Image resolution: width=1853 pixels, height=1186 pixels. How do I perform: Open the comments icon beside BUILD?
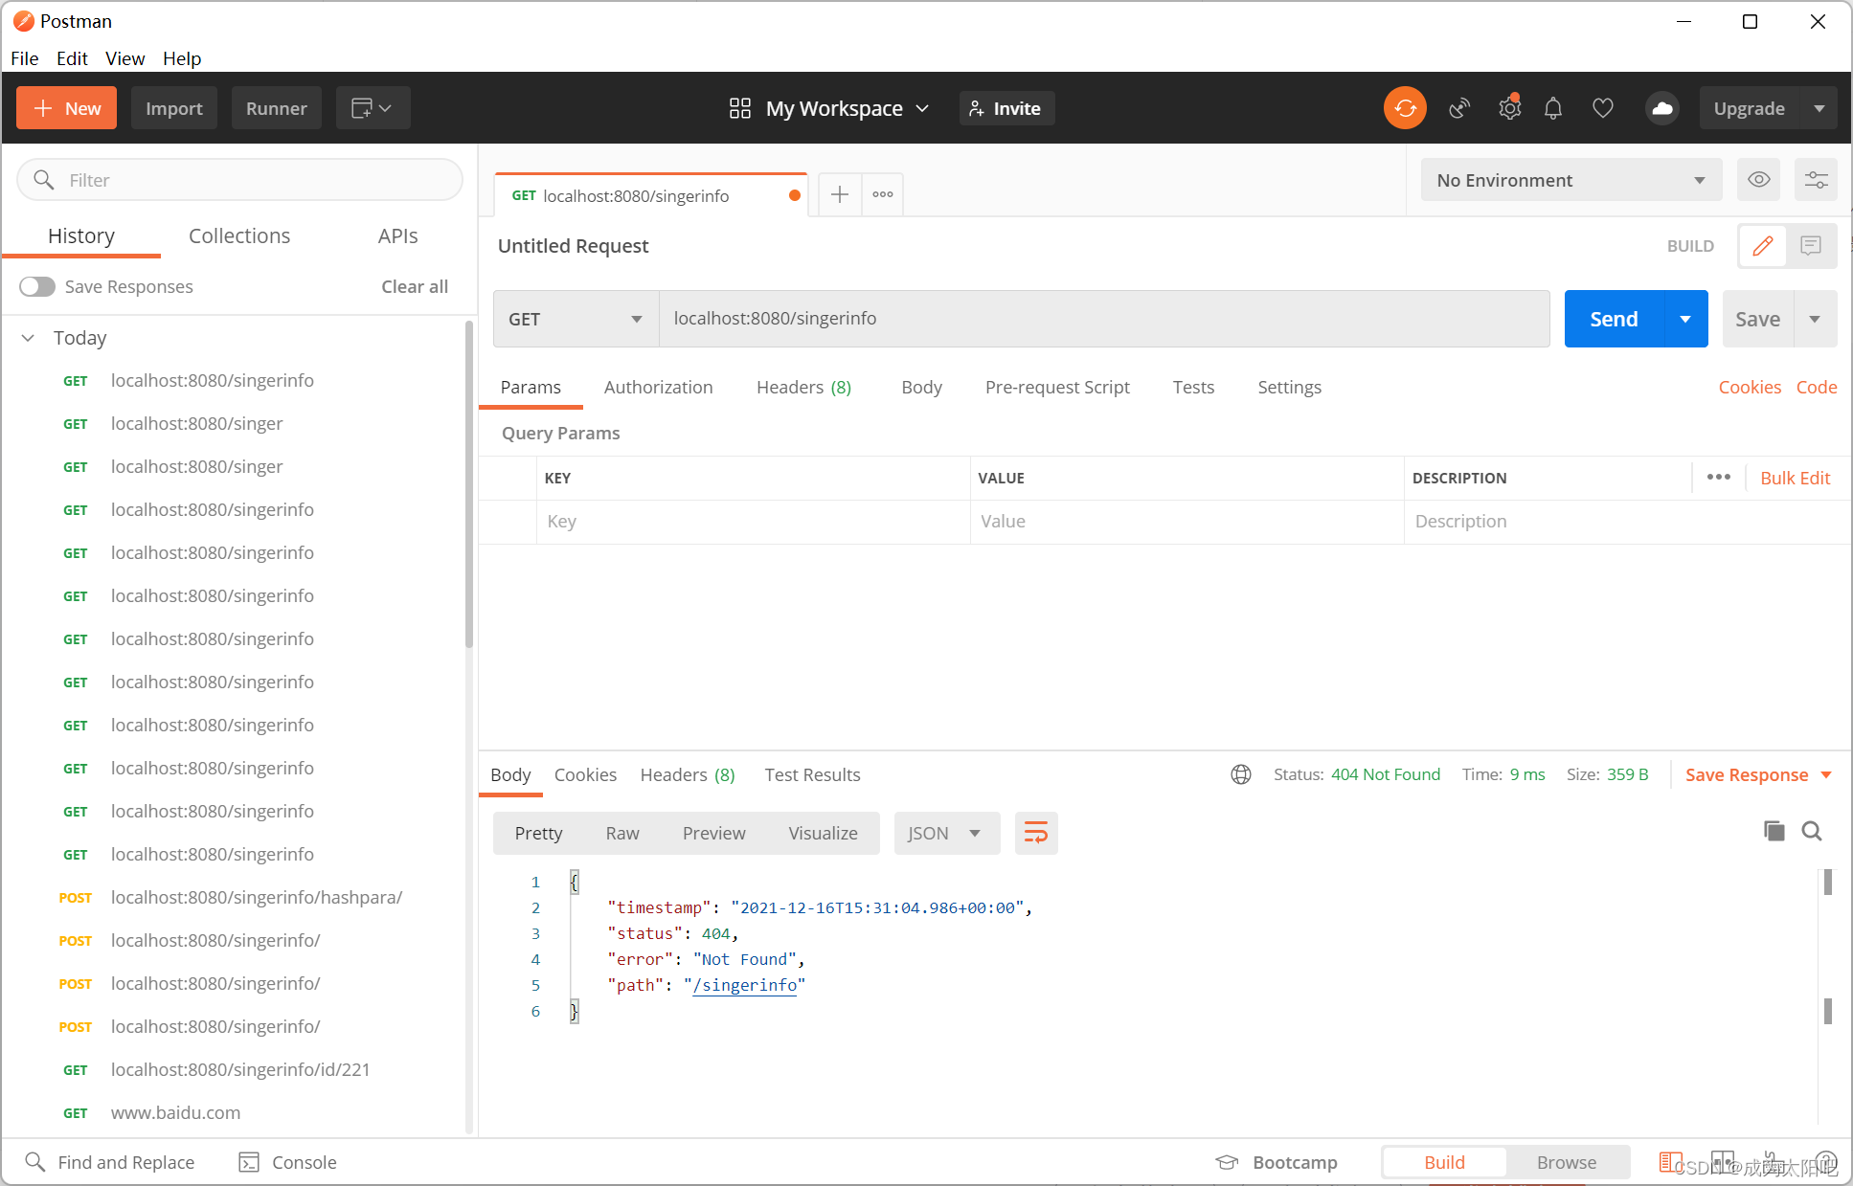coord(1810,246)
